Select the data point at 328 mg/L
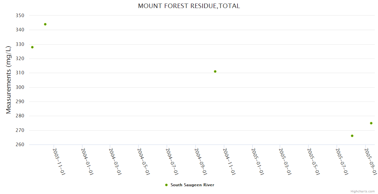 tap(32, 47)
